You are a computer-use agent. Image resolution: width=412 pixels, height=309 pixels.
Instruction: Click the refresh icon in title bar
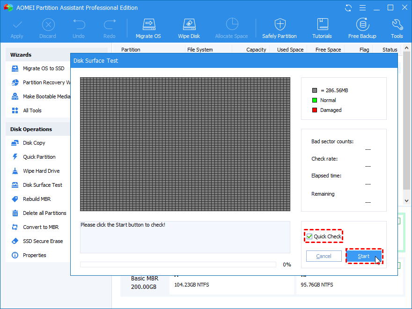(348, 8)
